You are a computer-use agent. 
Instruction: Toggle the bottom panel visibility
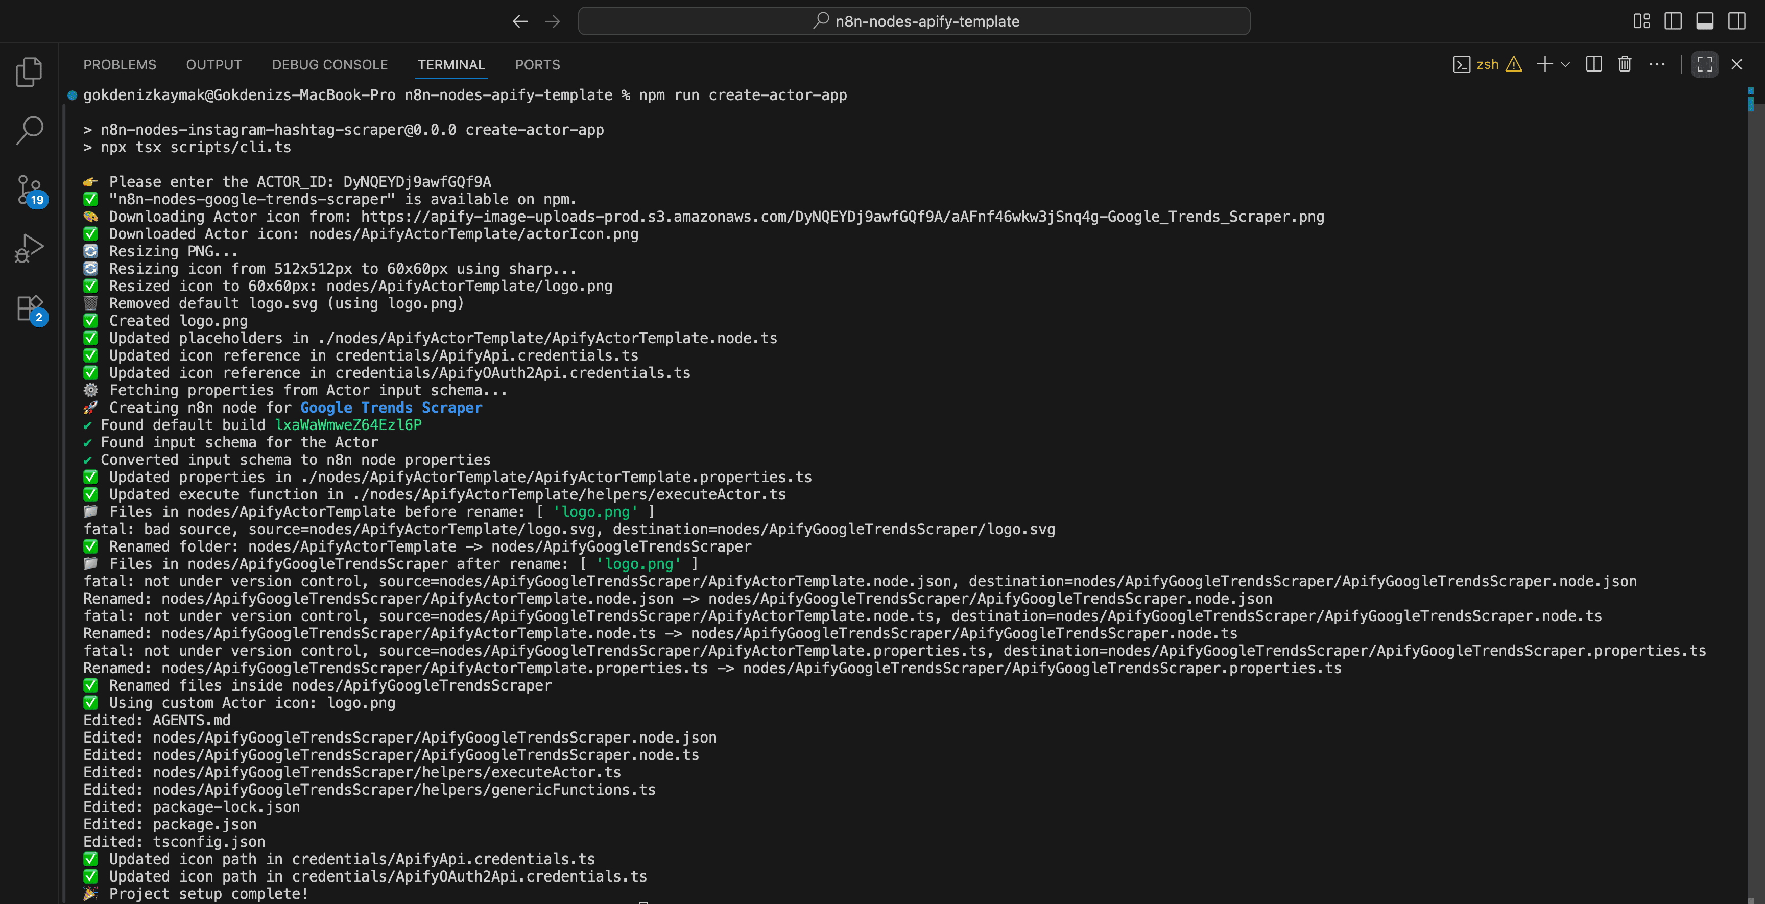click(x=1705, y=21)
